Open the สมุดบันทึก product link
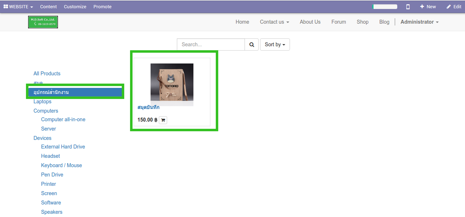The width and height of the screenshot is (465, 217). [148, 107]
